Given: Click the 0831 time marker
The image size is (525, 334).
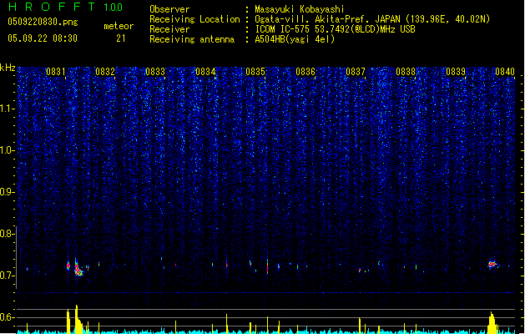Looking at the screenshot, I should click(56, 72).
